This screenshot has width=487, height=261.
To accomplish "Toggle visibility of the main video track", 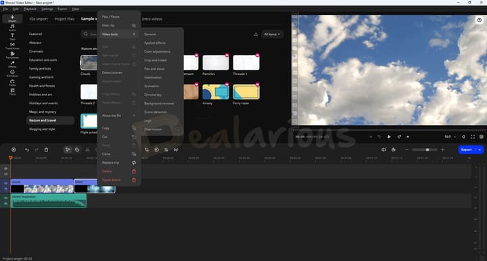I will (x=5, y=183).
